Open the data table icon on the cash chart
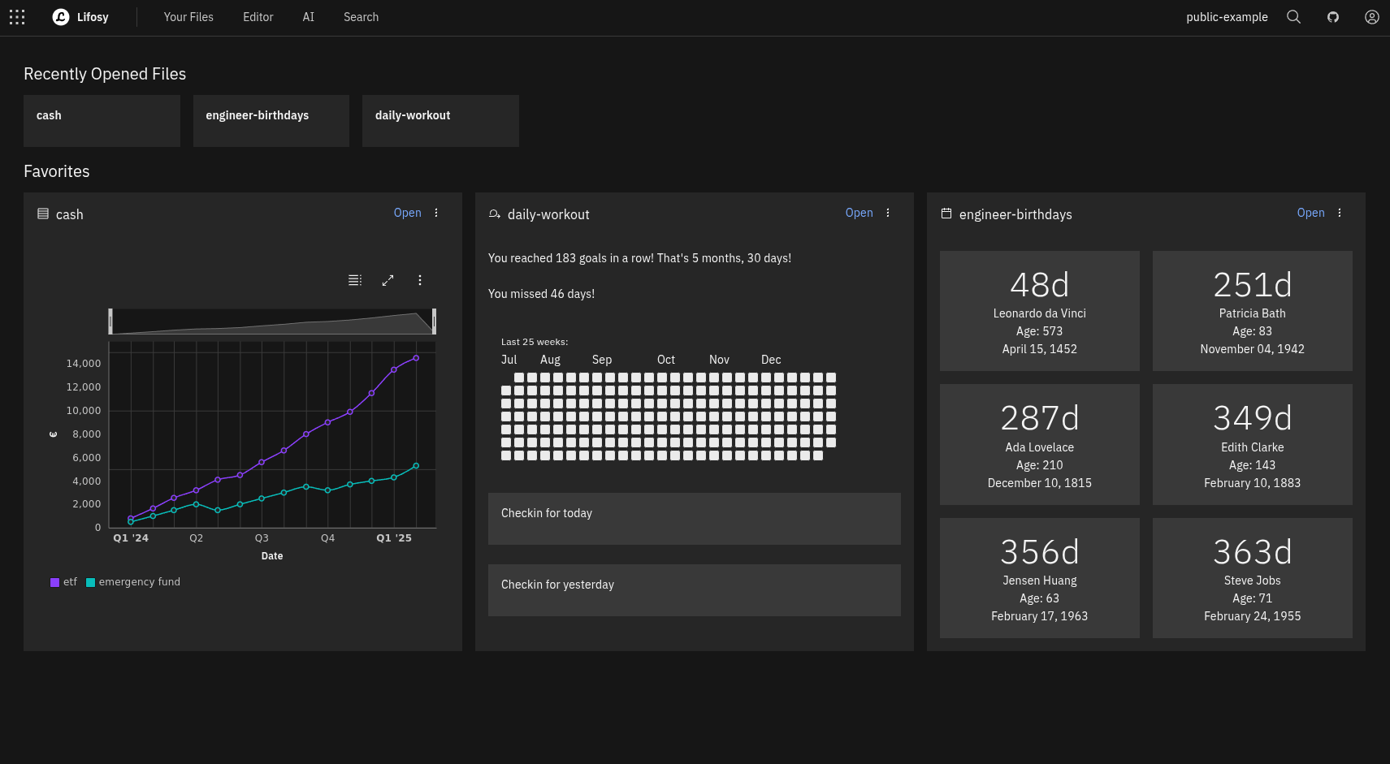Viewport: 1390px width, 764px height. coord(355,280)
